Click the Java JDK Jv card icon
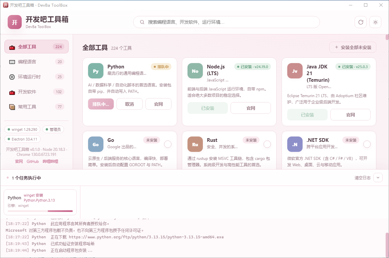This screenshot has height=258, width=389. coord(295,71)
